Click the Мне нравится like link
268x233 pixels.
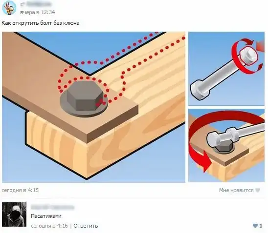pos(236,190)
